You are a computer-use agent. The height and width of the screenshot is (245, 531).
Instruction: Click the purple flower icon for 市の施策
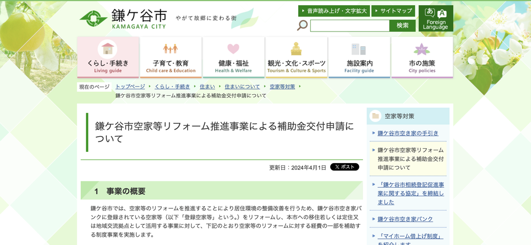422,50
